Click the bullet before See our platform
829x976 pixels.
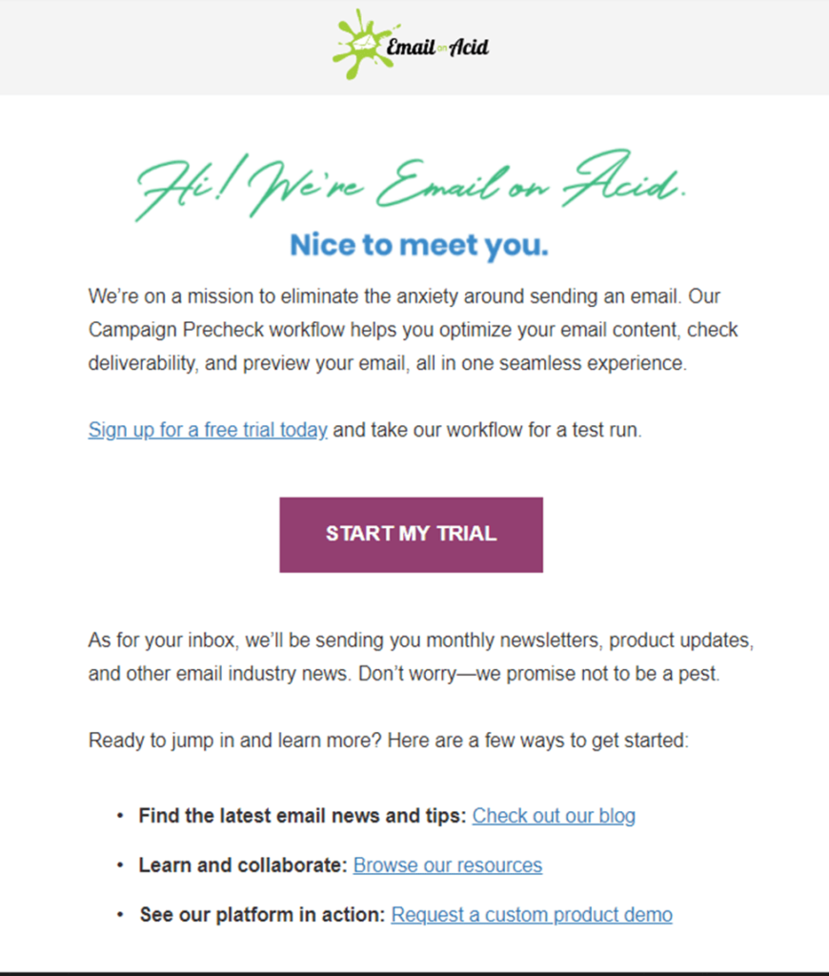[x=120, y=914]
